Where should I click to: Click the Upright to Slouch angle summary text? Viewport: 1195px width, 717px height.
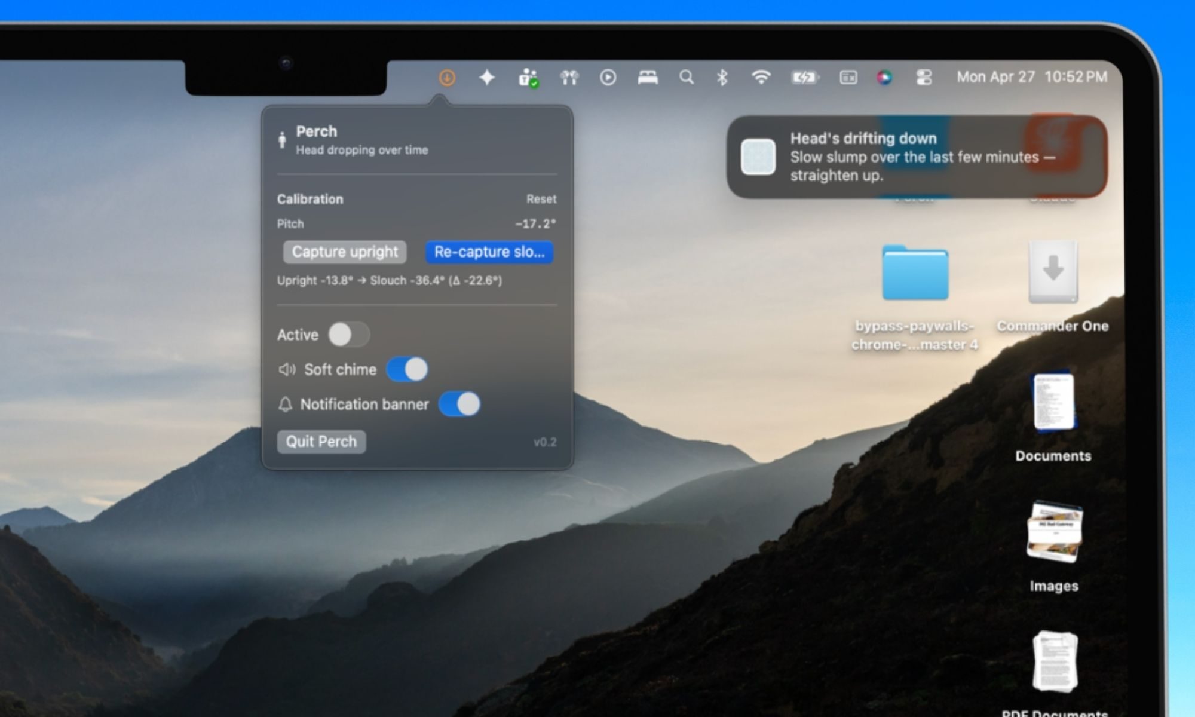click(390, 280)
